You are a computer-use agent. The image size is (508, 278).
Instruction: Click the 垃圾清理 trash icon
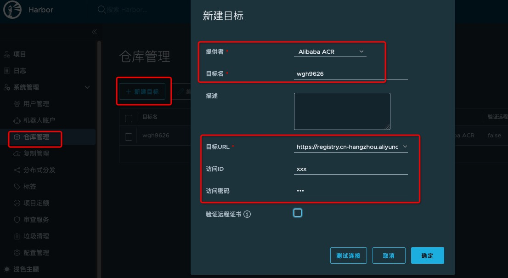tap(17, 236)
